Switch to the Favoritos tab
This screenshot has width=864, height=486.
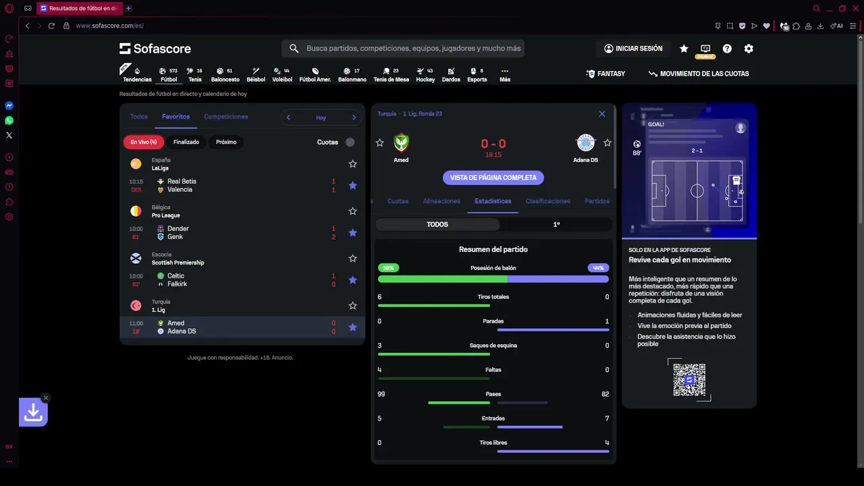point(175,117)
